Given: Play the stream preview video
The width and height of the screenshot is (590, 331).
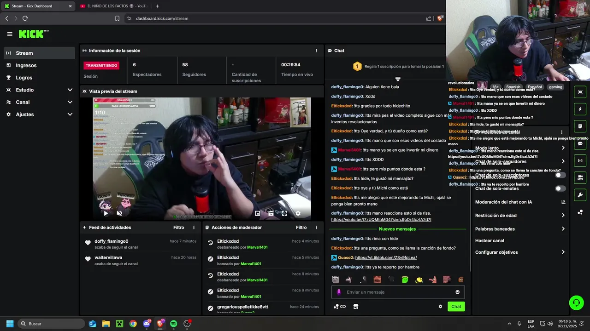Looking at the screenshot, I should [x=106, y=213].
